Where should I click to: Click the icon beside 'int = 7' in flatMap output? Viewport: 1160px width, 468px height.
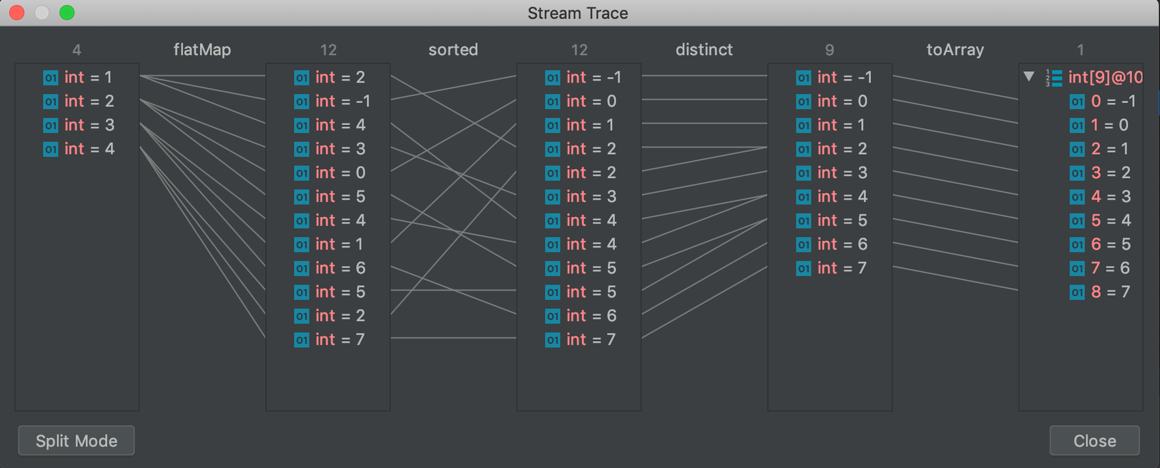[x=302, y=340]
